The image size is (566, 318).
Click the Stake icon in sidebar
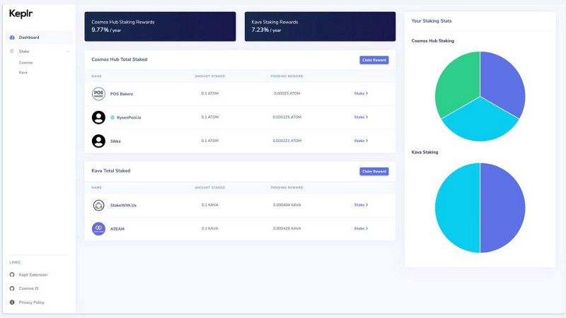coord(12,51)
